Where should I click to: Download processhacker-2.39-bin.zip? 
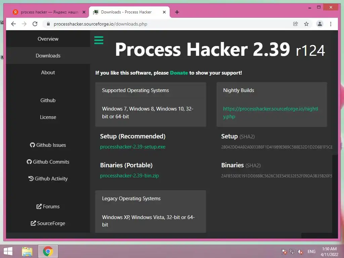coord(129,175)
